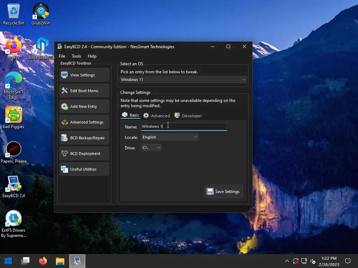Open Edit Boot Menu section
The height and width of the screenshot is (268, 358).
coord(84,91)
